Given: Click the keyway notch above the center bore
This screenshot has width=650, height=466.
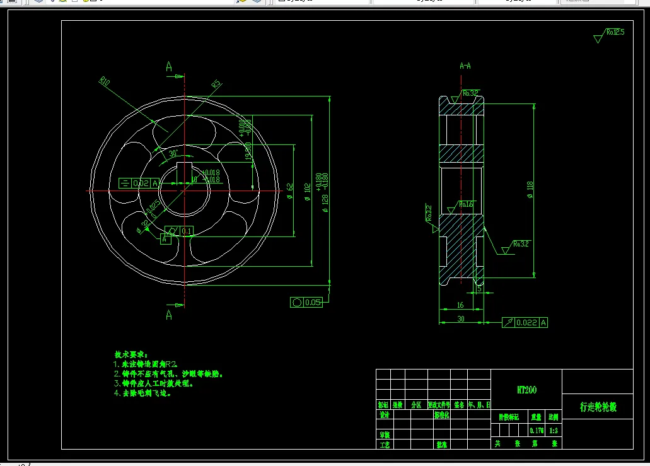Looking at the screenshot, I should click(x=185, y=166).
